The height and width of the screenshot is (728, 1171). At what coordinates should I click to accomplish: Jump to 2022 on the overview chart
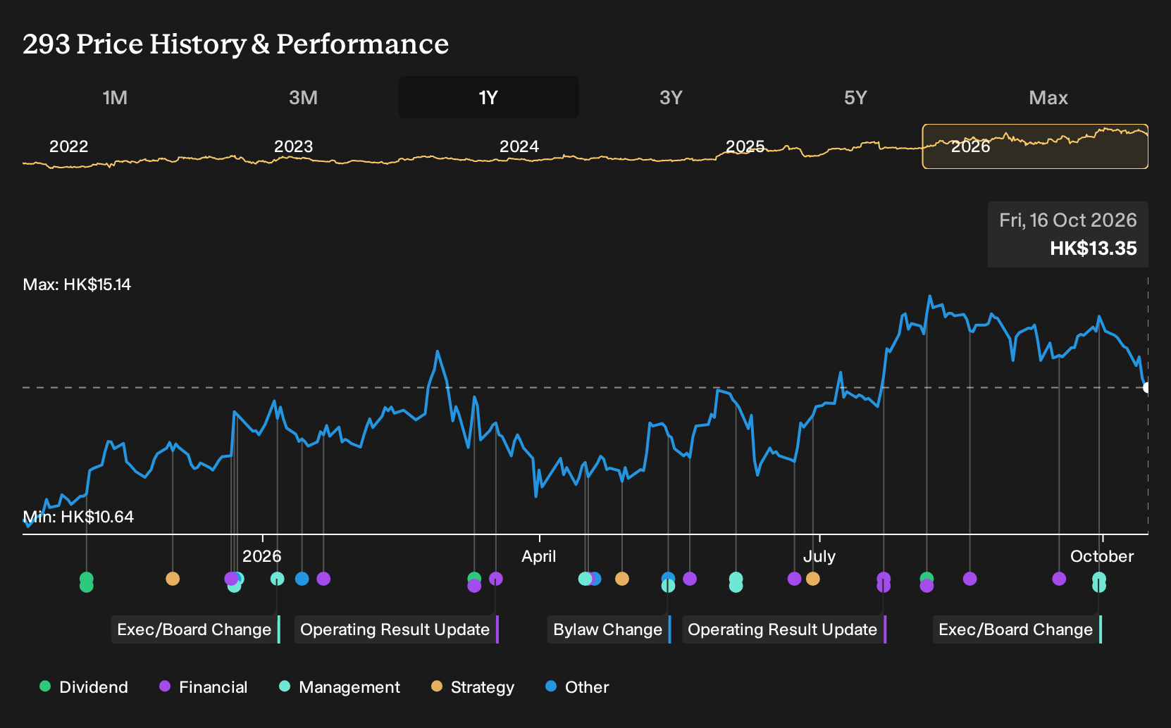coord(68,146)
